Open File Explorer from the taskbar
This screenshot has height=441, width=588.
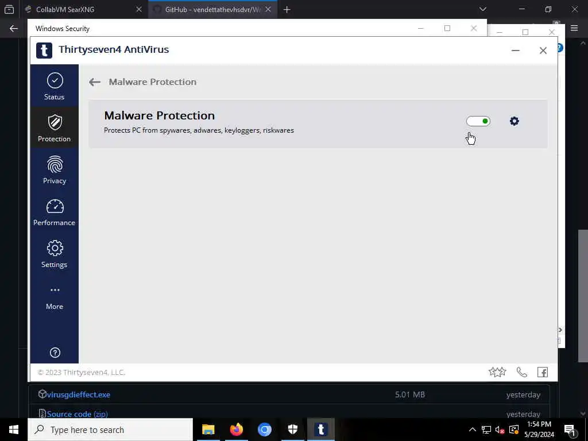coord(208,430)
